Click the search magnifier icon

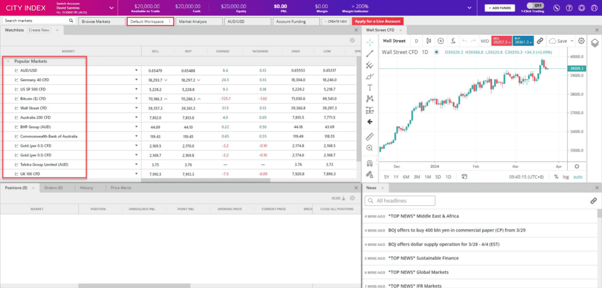click(x=71, y=21)
